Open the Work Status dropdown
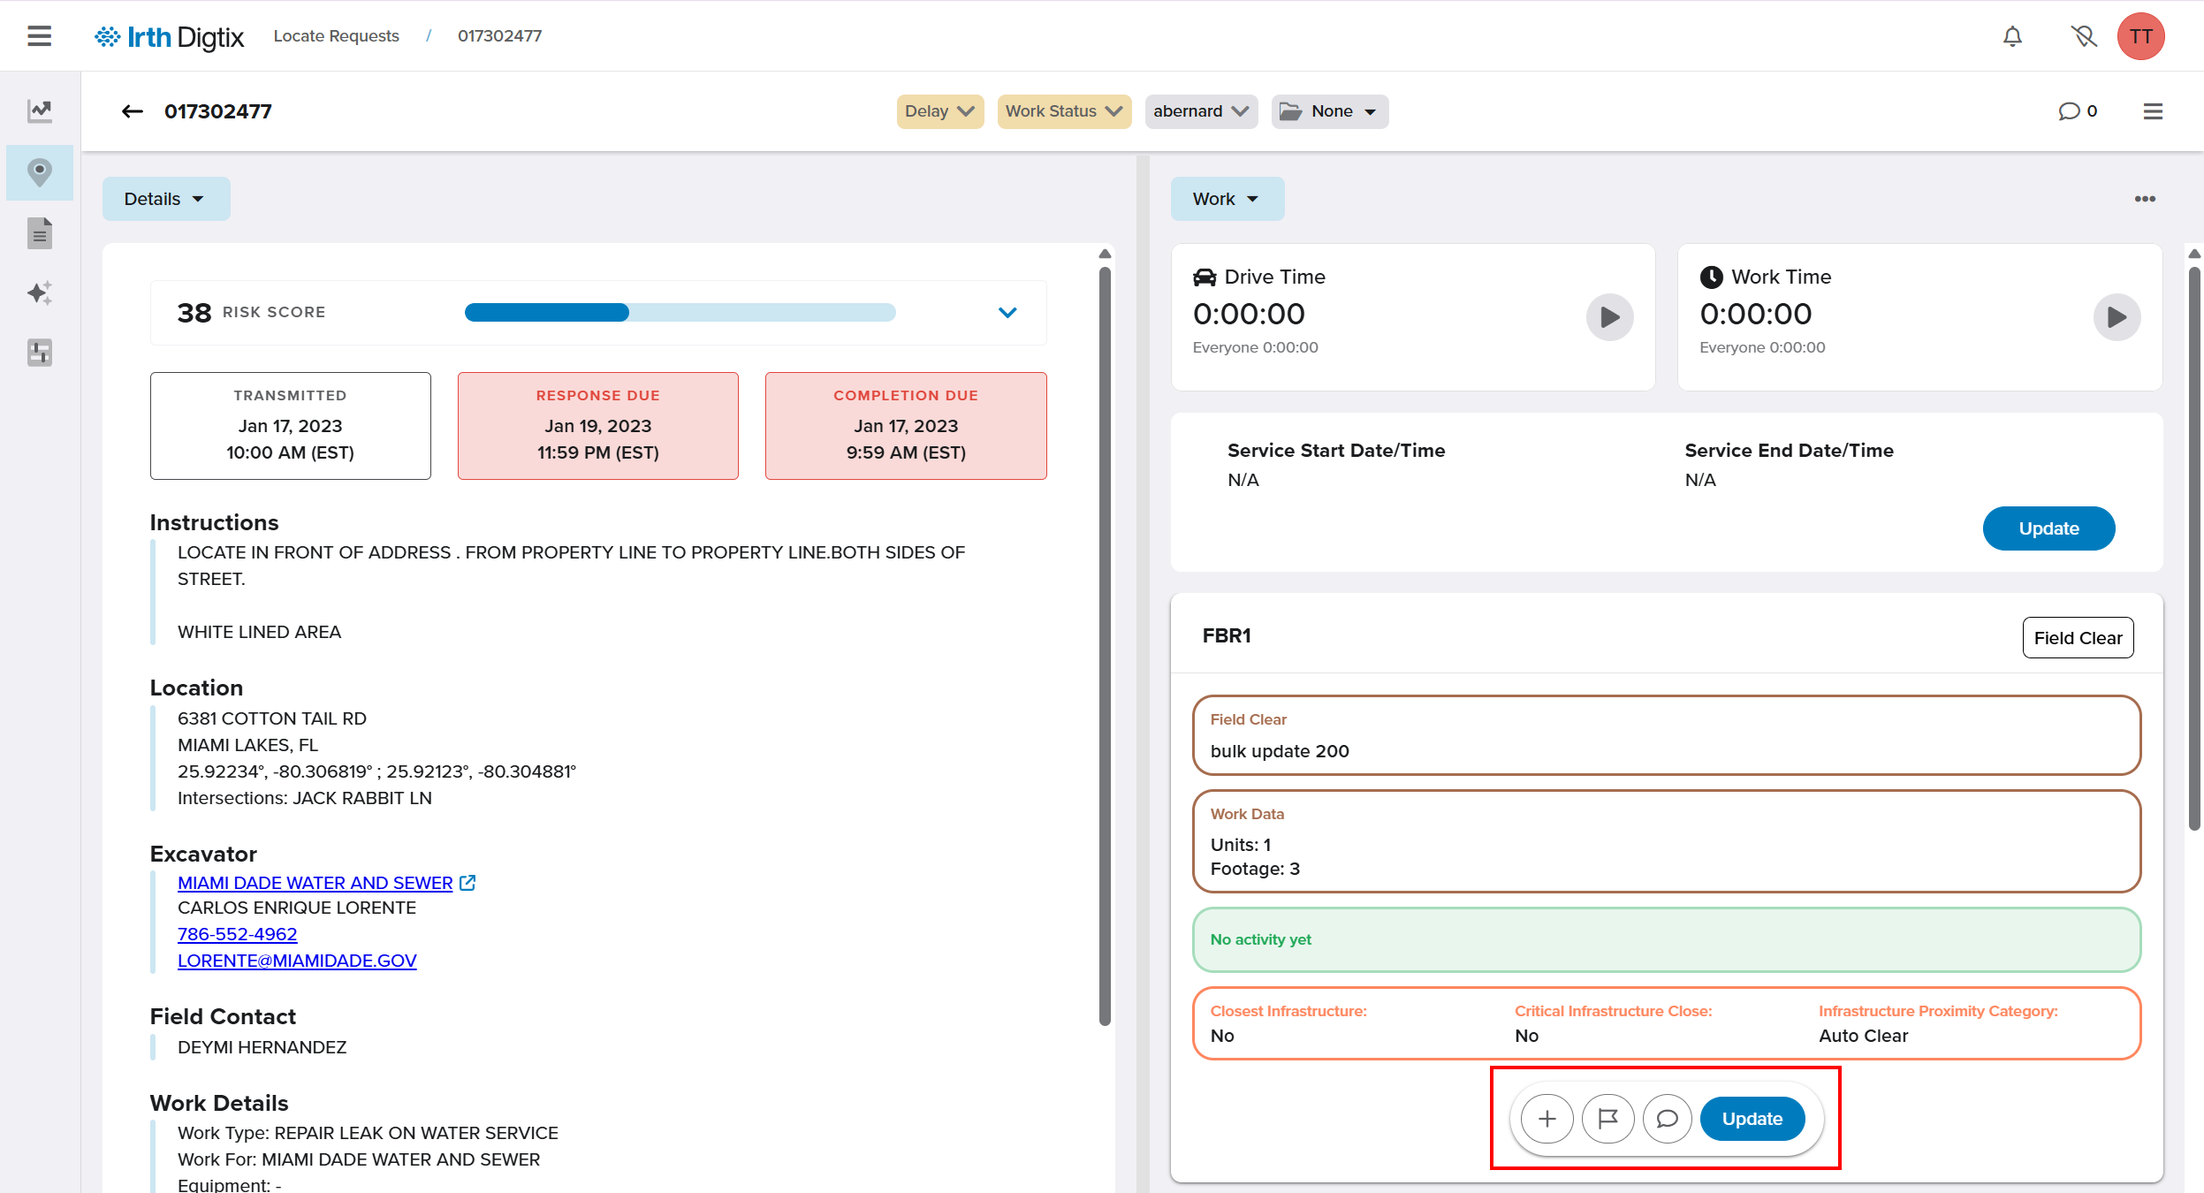The height and width of the screenshot is (1193, 2204). (1063, 111)
